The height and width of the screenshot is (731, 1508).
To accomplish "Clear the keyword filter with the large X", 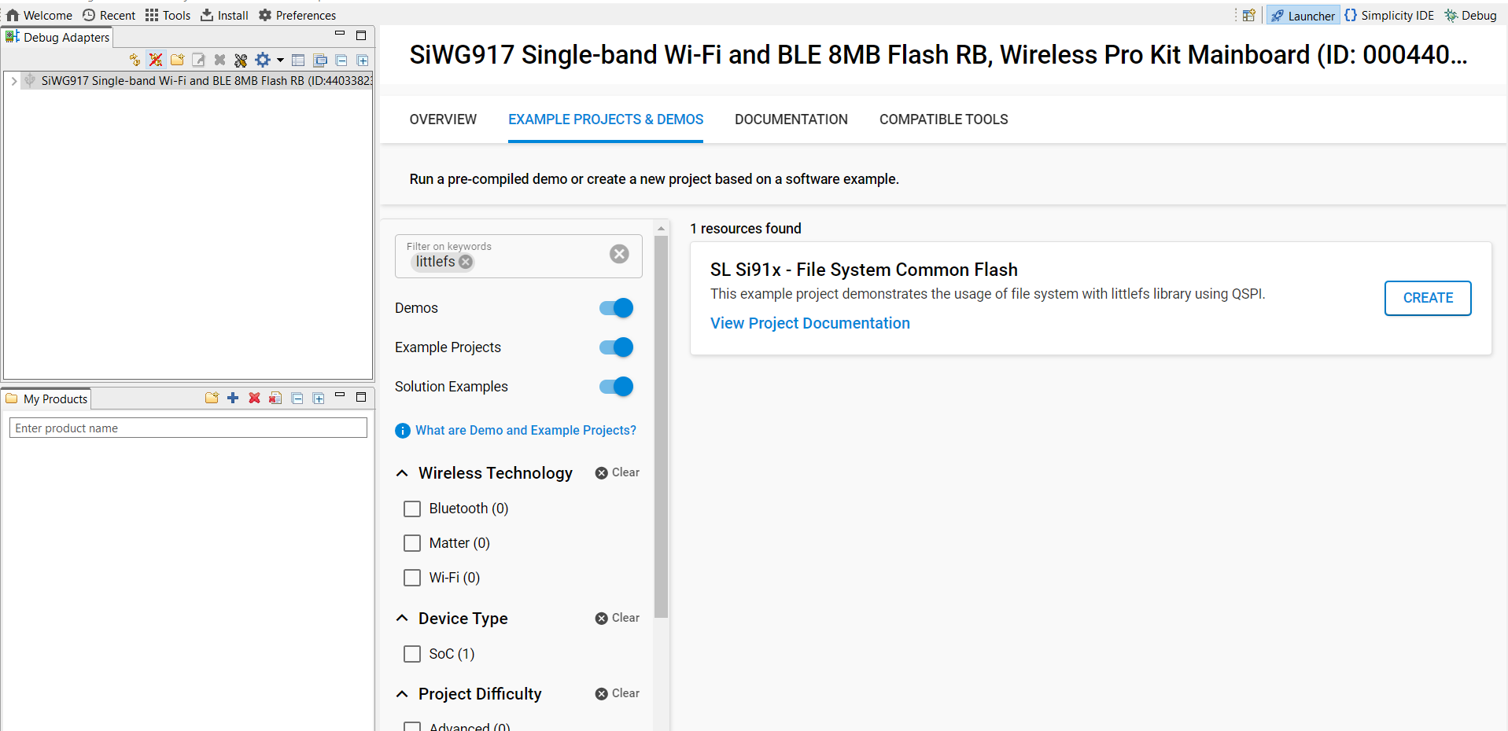I will (x=619, y=254).
